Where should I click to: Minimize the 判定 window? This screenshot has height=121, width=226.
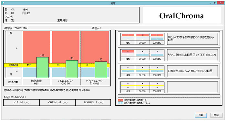211,3
